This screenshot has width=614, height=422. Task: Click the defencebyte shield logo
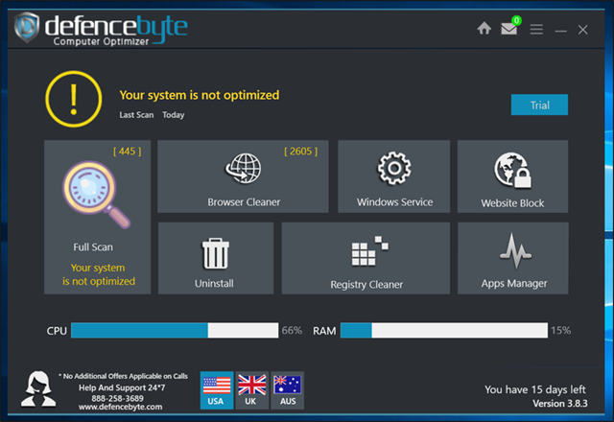click(27, 27)
